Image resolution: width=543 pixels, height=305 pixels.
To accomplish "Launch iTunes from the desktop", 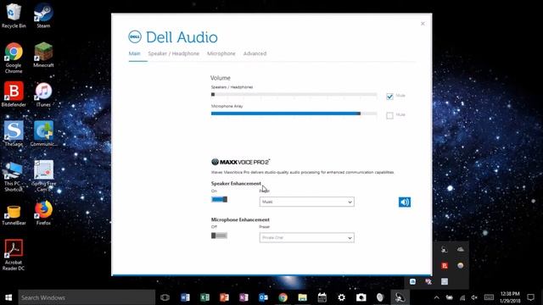I will coord(43,94).
